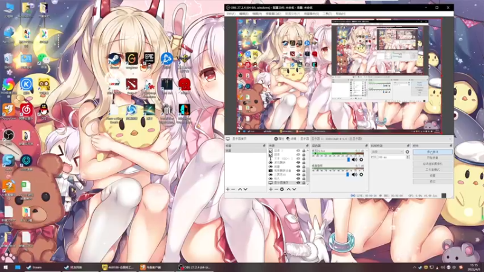Viewport: 484px width, 272px height.
Task: Open Battle.net desktop shortcut
Action: (x=167, y=61)
